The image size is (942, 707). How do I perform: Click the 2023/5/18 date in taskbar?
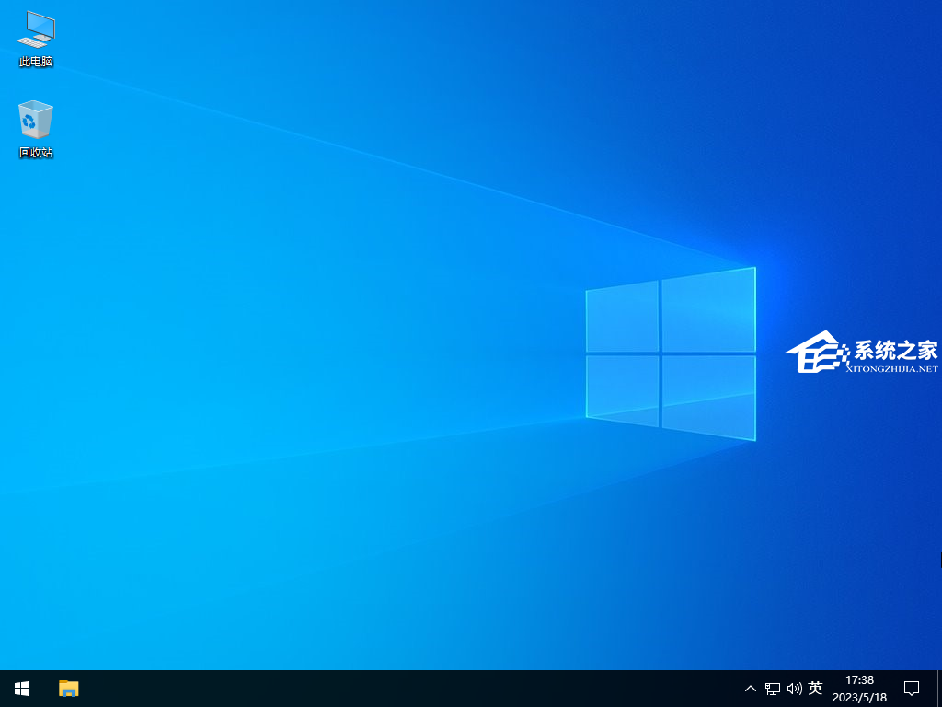[859, 697]
